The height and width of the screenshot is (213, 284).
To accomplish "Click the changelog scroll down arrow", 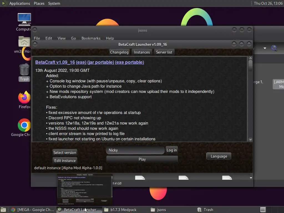I will (250, 139).
